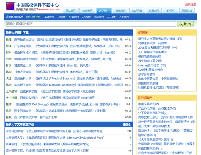Screen dimensions: 201x155
Task: Open the 网站首页 tab
Action: pyautogui.click(x=71, y=11)
